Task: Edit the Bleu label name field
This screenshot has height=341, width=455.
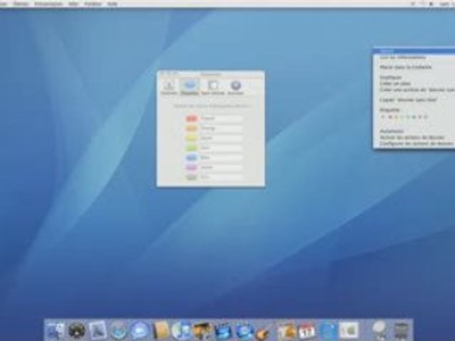Action: [x=221, y=157]
